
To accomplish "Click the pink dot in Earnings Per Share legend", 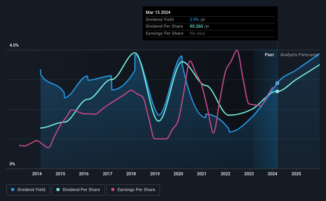I will [113, 190].
